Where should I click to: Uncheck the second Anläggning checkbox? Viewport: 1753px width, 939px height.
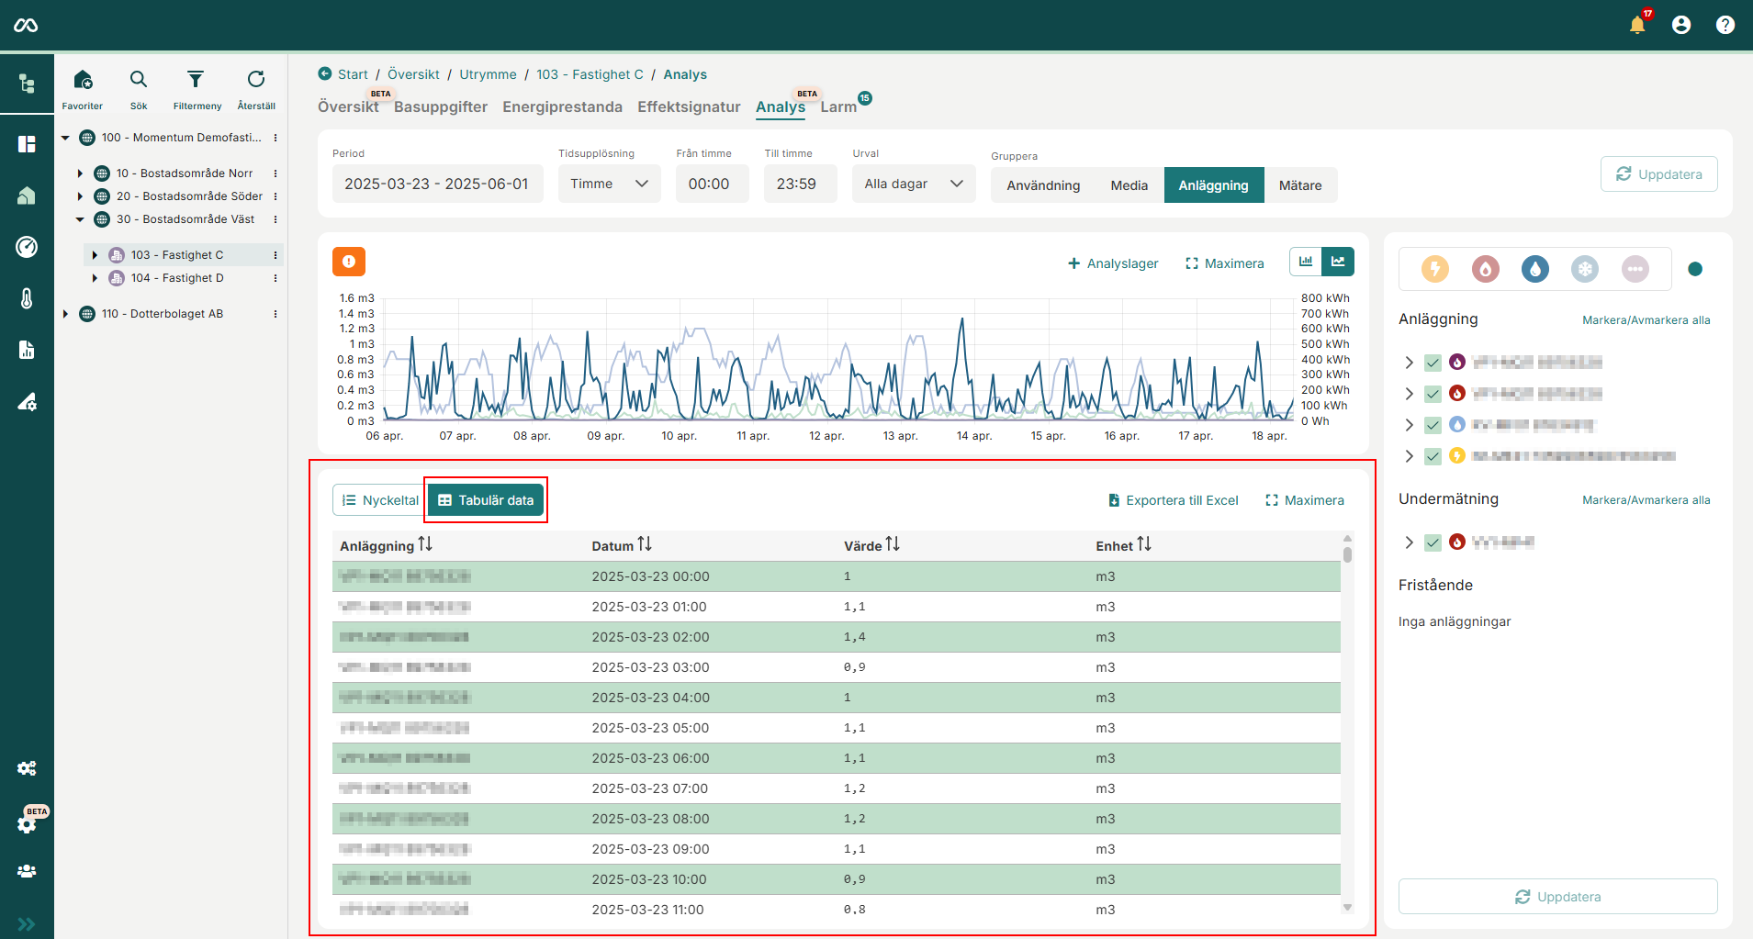[x=1433, y=394]
